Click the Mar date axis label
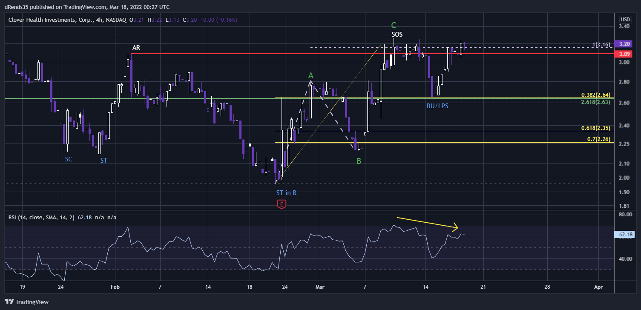 (320, 287)
